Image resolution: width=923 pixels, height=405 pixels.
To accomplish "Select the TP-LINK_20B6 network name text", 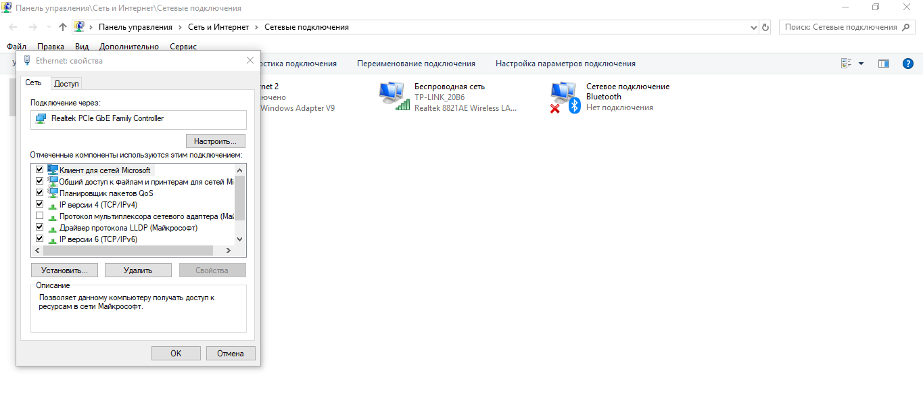I will [x=440, y=97].
